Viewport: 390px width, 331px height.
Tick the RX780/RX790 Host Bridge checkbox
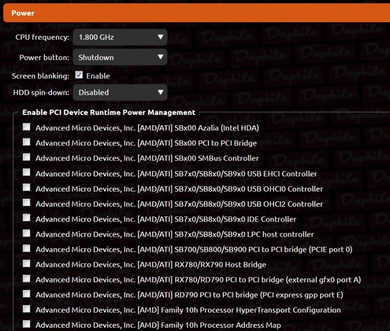[x=27, y=264]
